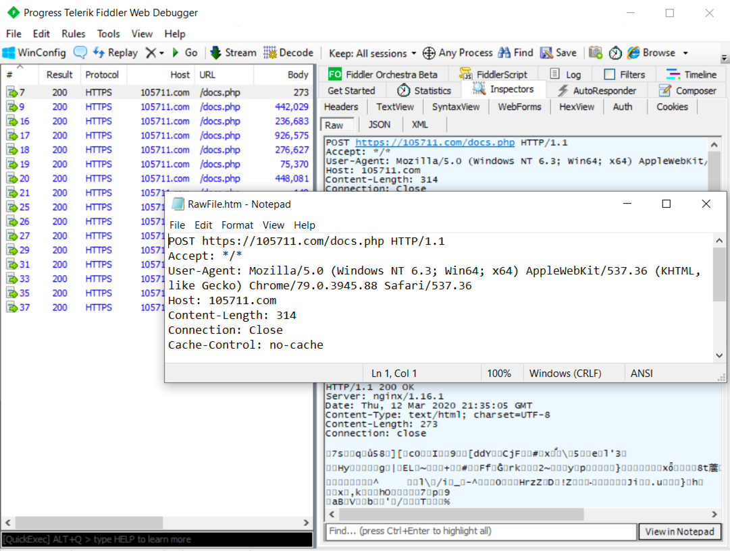The width and height of the screenshot is (730, 551).
Task: Click the https://105711.com/docs.php link in request
Action: [435, 143]
